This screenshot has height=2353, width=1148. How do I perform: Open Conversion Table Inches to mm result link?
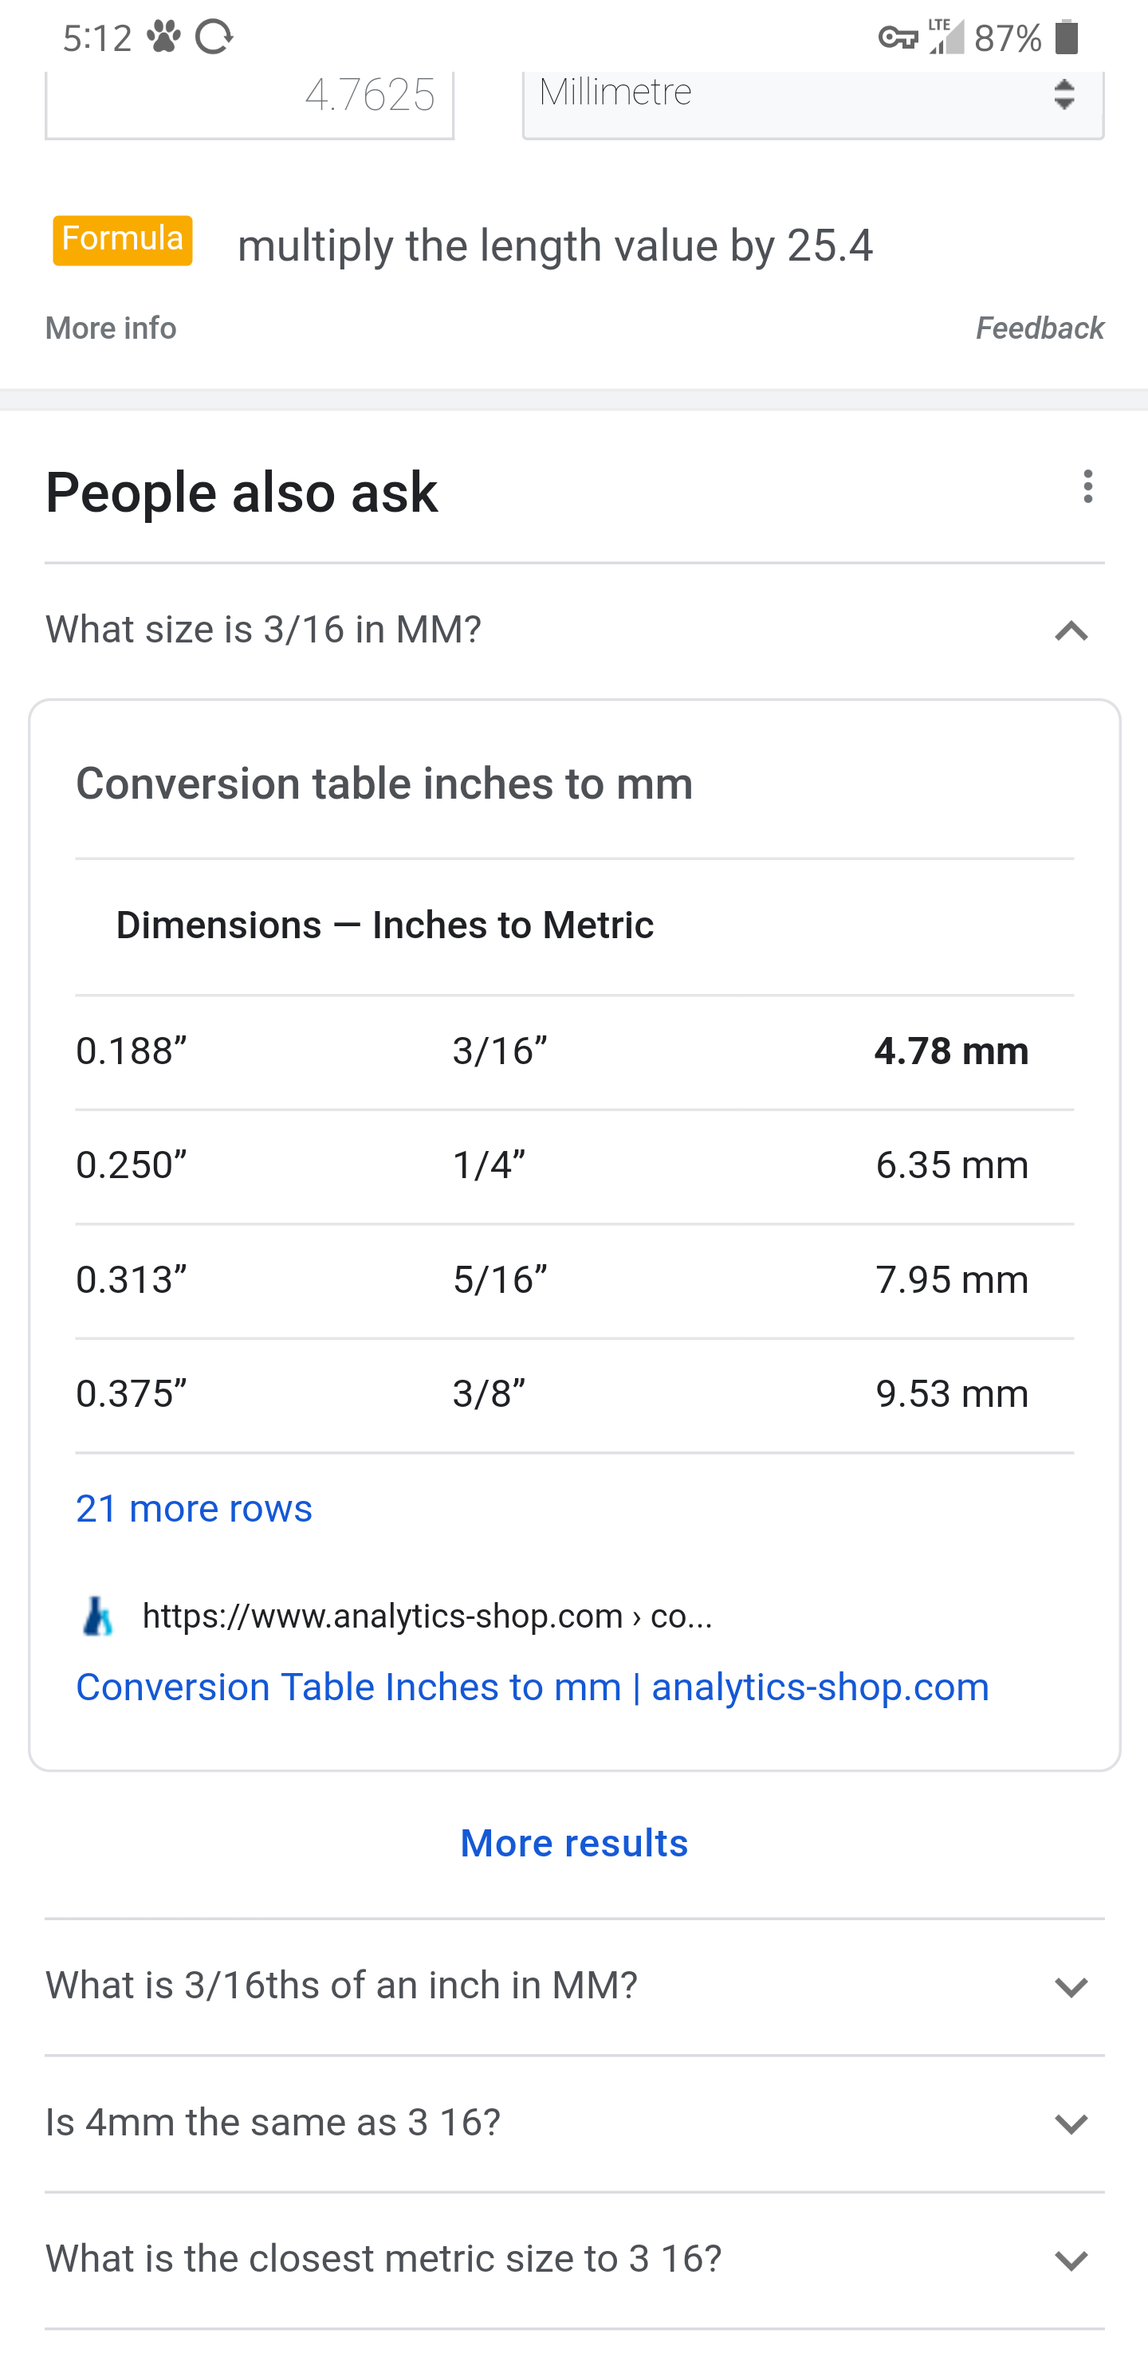pyautogui.click(x=533, y=1687)
